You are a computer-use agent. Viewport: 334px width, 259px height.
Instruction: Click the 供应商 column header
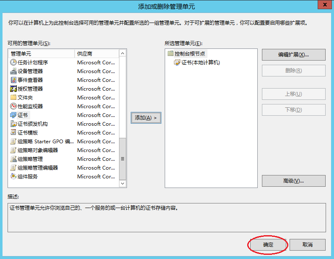click(97, 54)
